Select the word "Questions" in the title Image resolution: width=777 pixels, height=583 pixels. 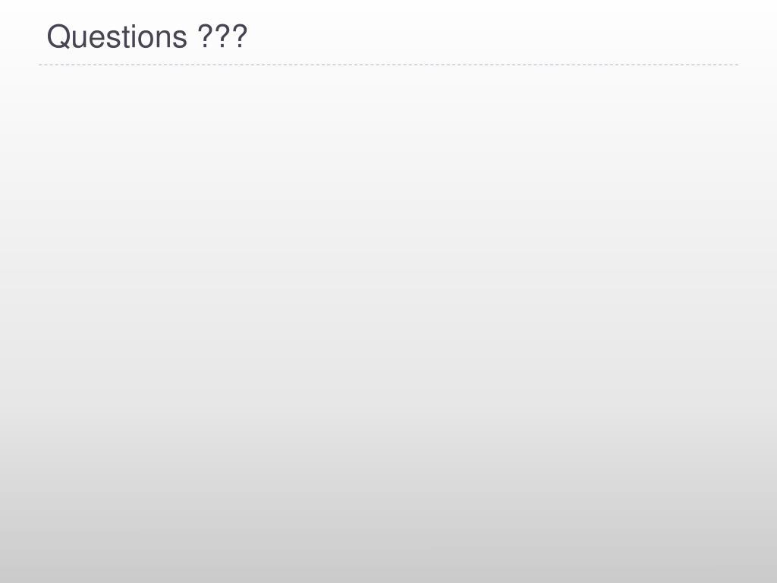pyautogui.click(x=117, y=36)
